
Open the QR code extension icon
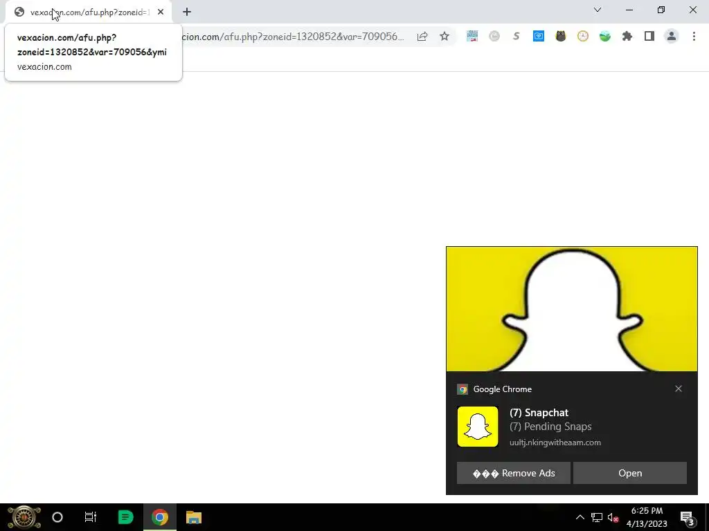(x=472, y=36)
